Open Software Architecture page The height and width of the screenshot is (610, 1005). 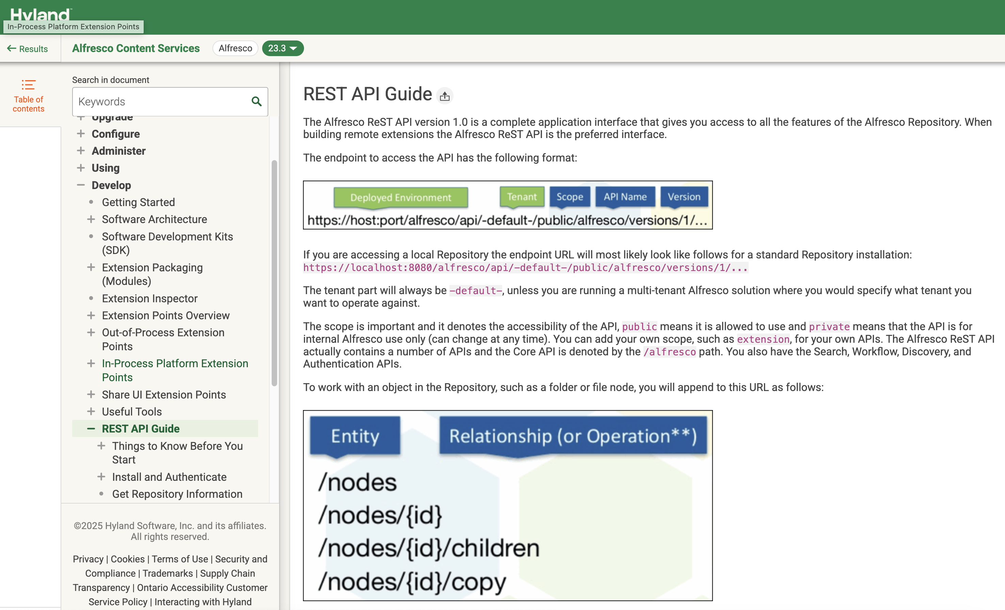[154, 219]
